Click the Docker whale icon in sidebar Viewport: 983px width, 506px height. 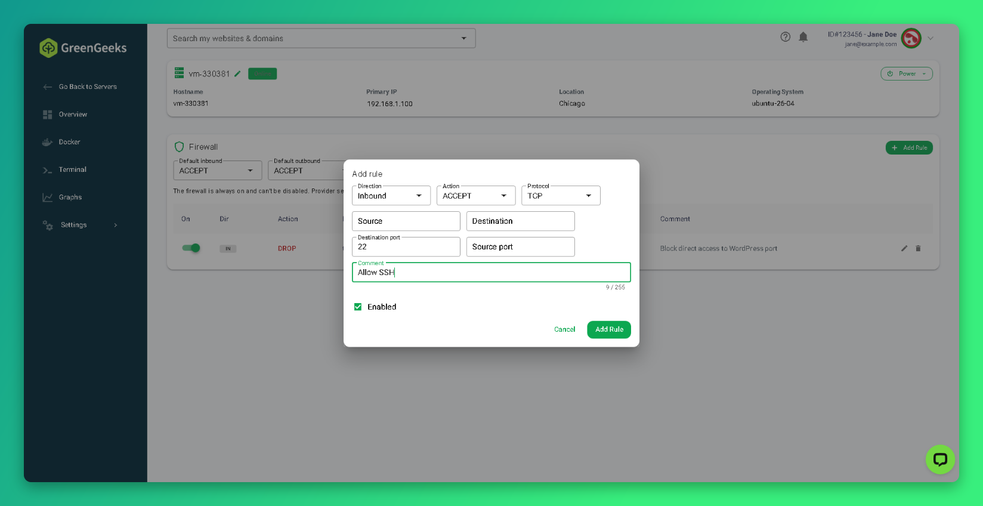47,142
